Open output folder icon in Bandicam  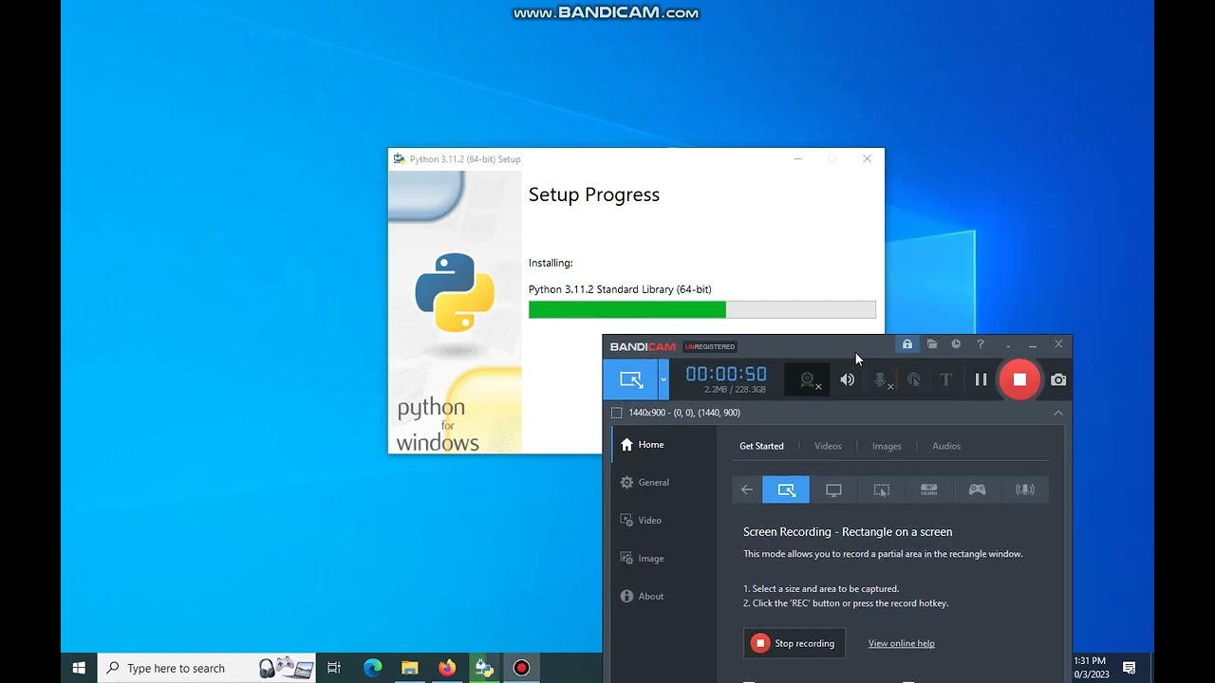click(932, 344)
